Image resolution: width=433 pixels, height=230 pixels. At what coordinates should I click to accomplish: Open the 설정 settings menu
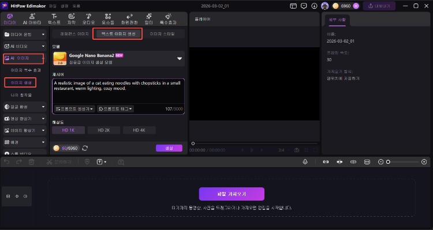coord(64,6)
